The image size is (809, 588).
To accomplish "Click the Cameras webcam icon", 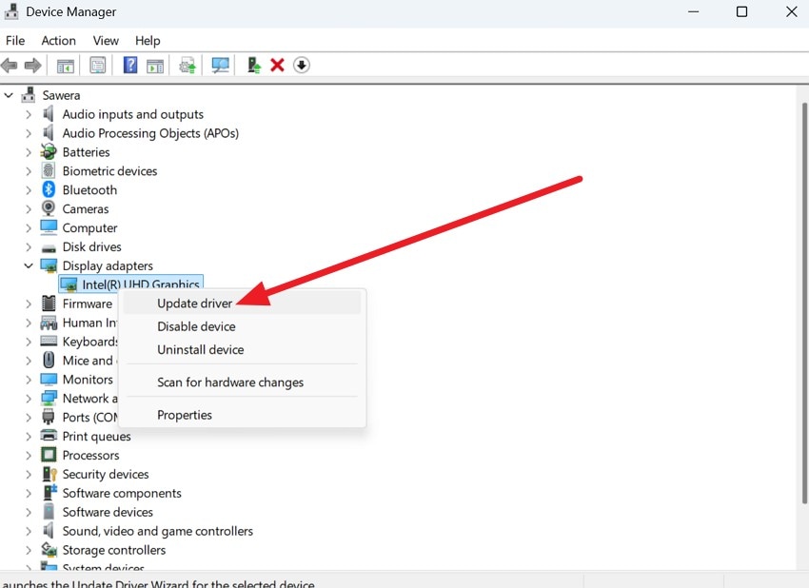I will point(49,208).
